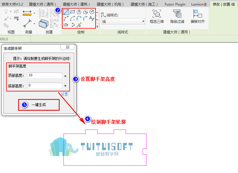Select the Circumscribed Polygon draw tool
Image resolution: width=238 pixels, height=173 pixels.
click(85, 12)
